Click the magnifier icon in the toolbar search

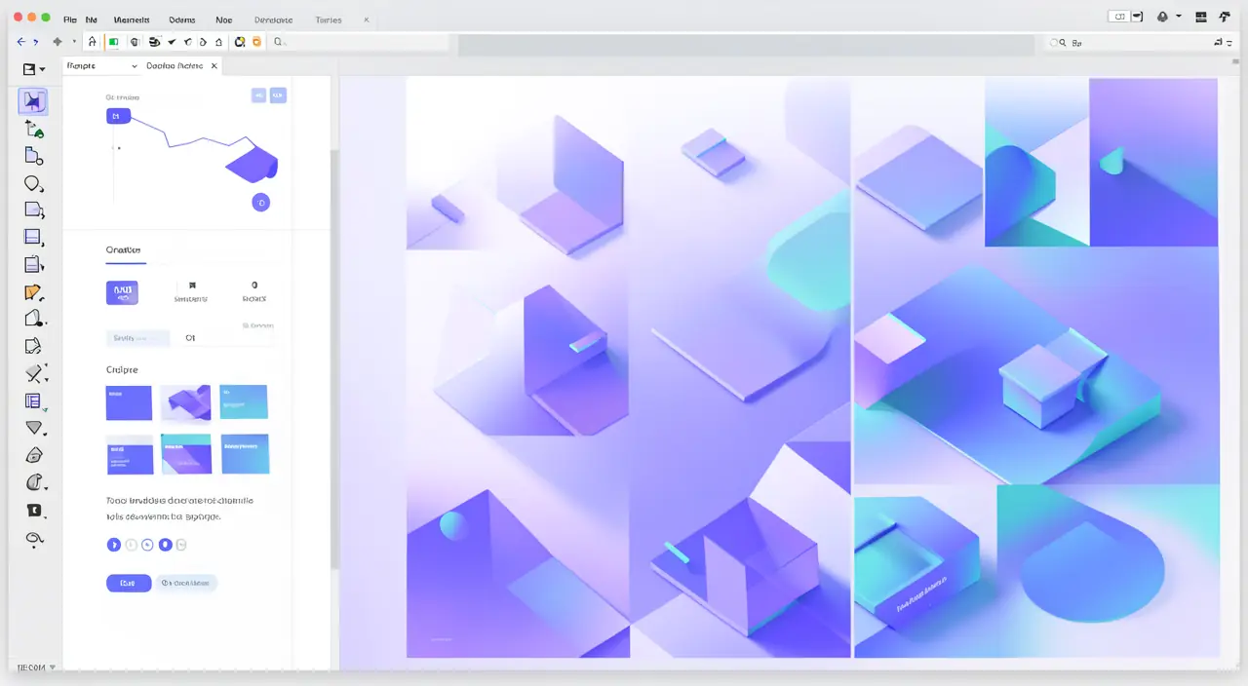(x=278, y=42)
